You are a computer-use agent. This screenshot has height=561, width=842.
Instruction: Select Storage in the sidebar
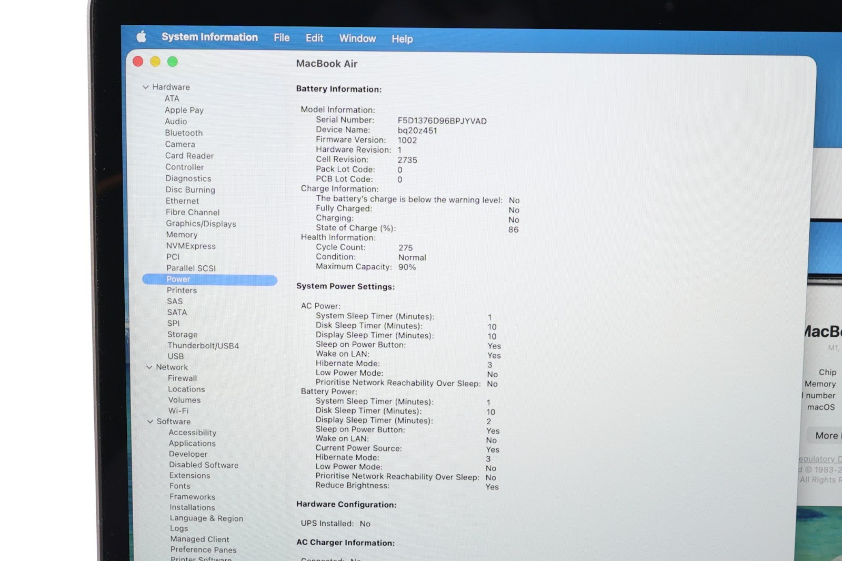click(x=182, y=335)
